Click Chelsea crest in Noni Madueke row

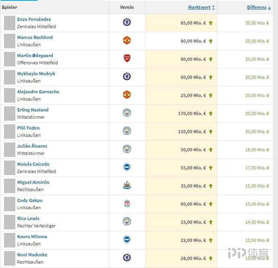pos(127,258)
